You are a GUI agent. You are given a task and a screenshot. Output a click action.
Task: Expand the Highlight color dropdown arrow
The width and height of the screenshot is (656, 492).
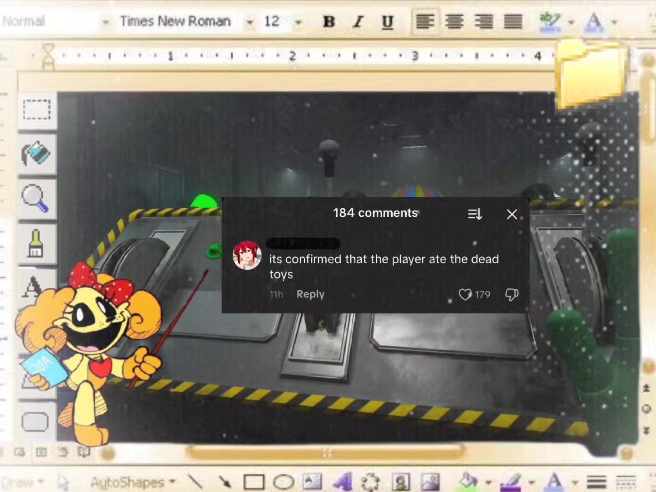click(x=571, y=22)
